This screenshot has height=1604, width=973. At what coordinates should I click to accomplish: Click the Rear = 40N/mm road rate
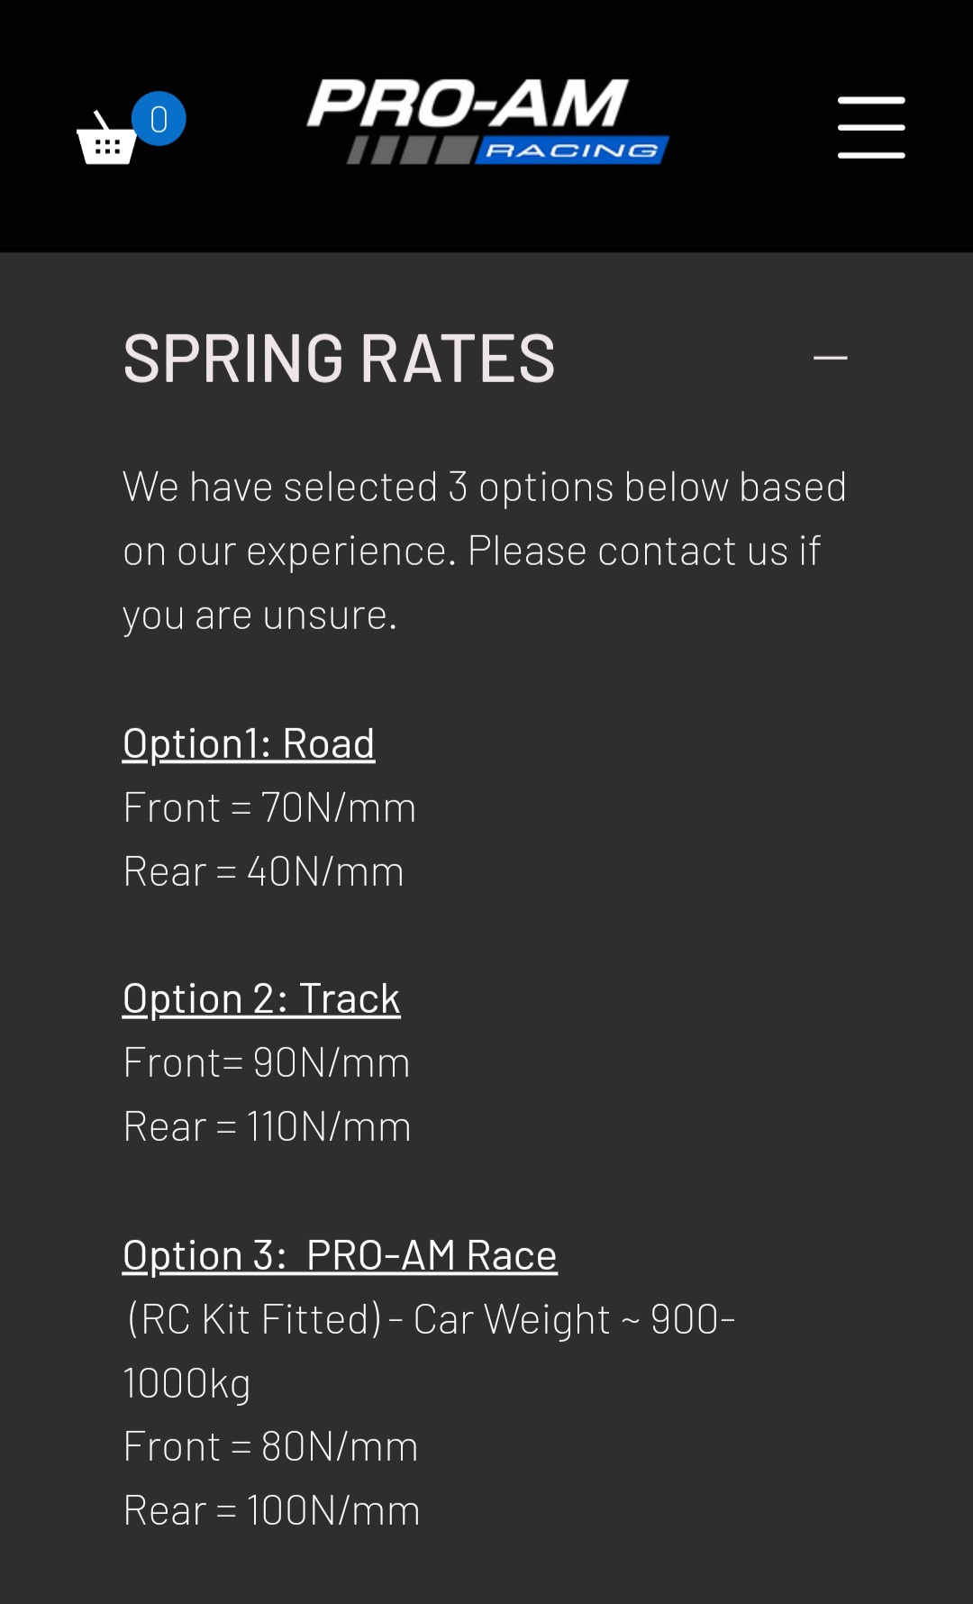263,871
